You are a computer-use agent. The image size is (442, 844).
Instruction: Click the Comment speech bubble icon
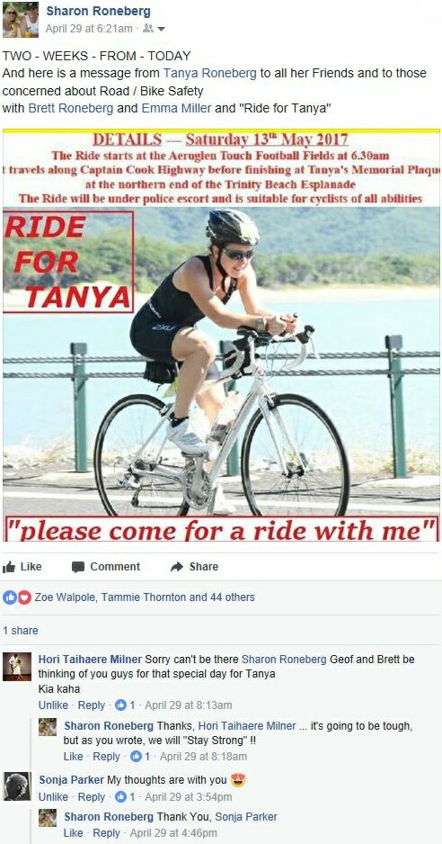[78, 567]
